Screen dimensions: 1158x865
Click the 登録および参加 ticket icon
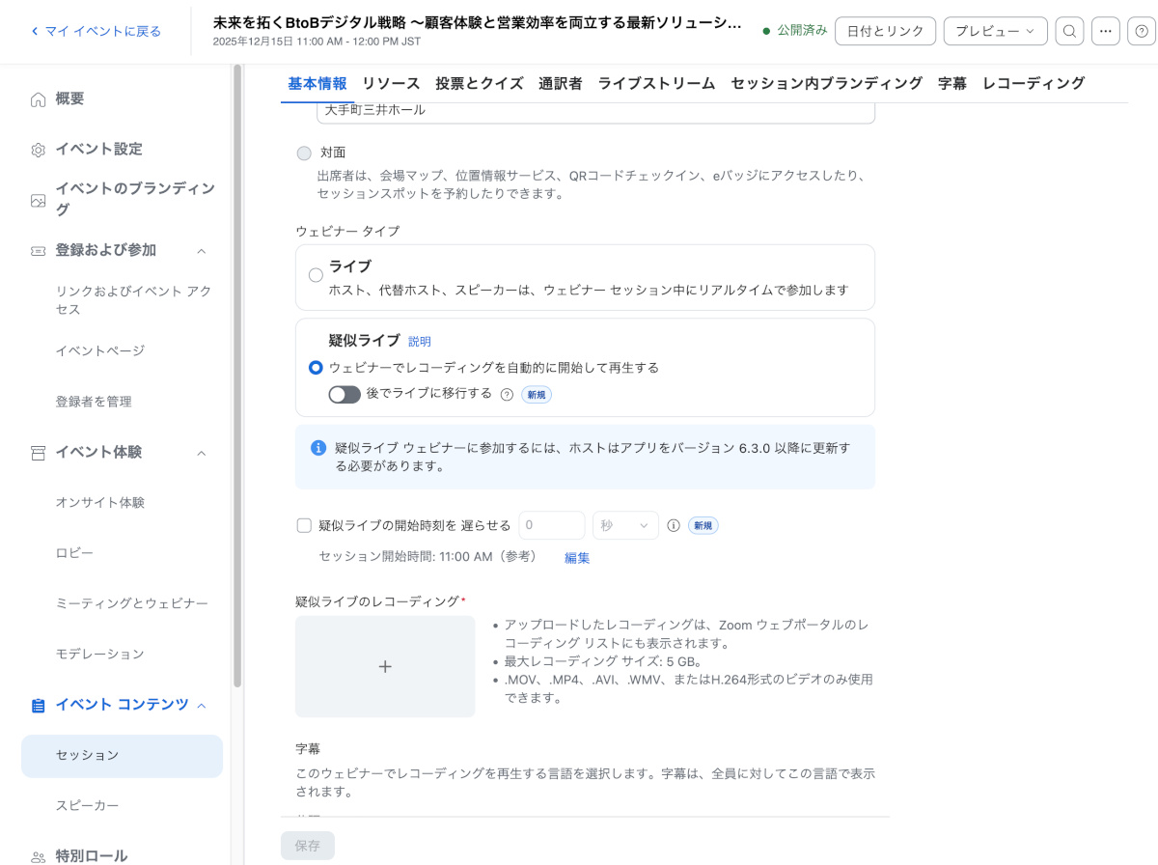pos(38,251)
